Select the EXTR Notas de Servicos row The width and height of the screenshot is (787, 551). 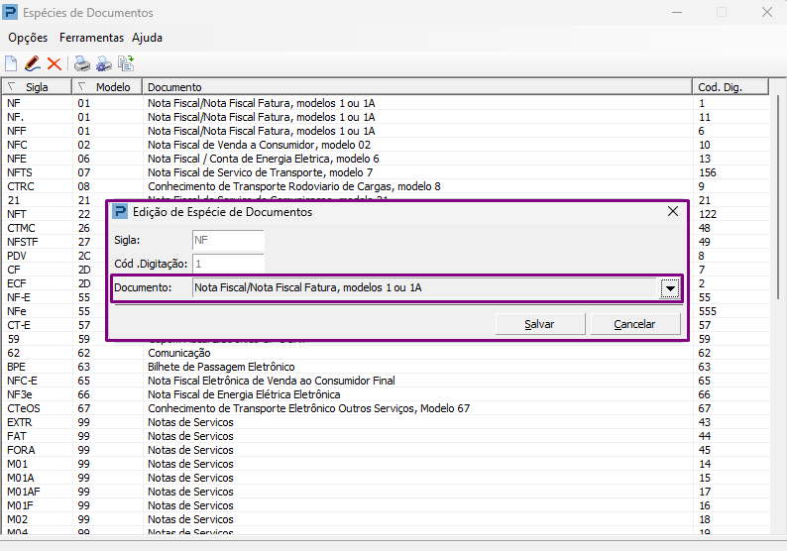pyautogui.click(x=386, y=422)
